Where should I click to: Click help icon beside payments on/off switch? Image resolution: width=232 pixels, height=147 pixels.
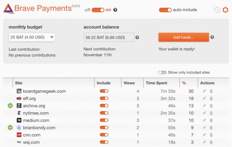click(x=115, y=10)
